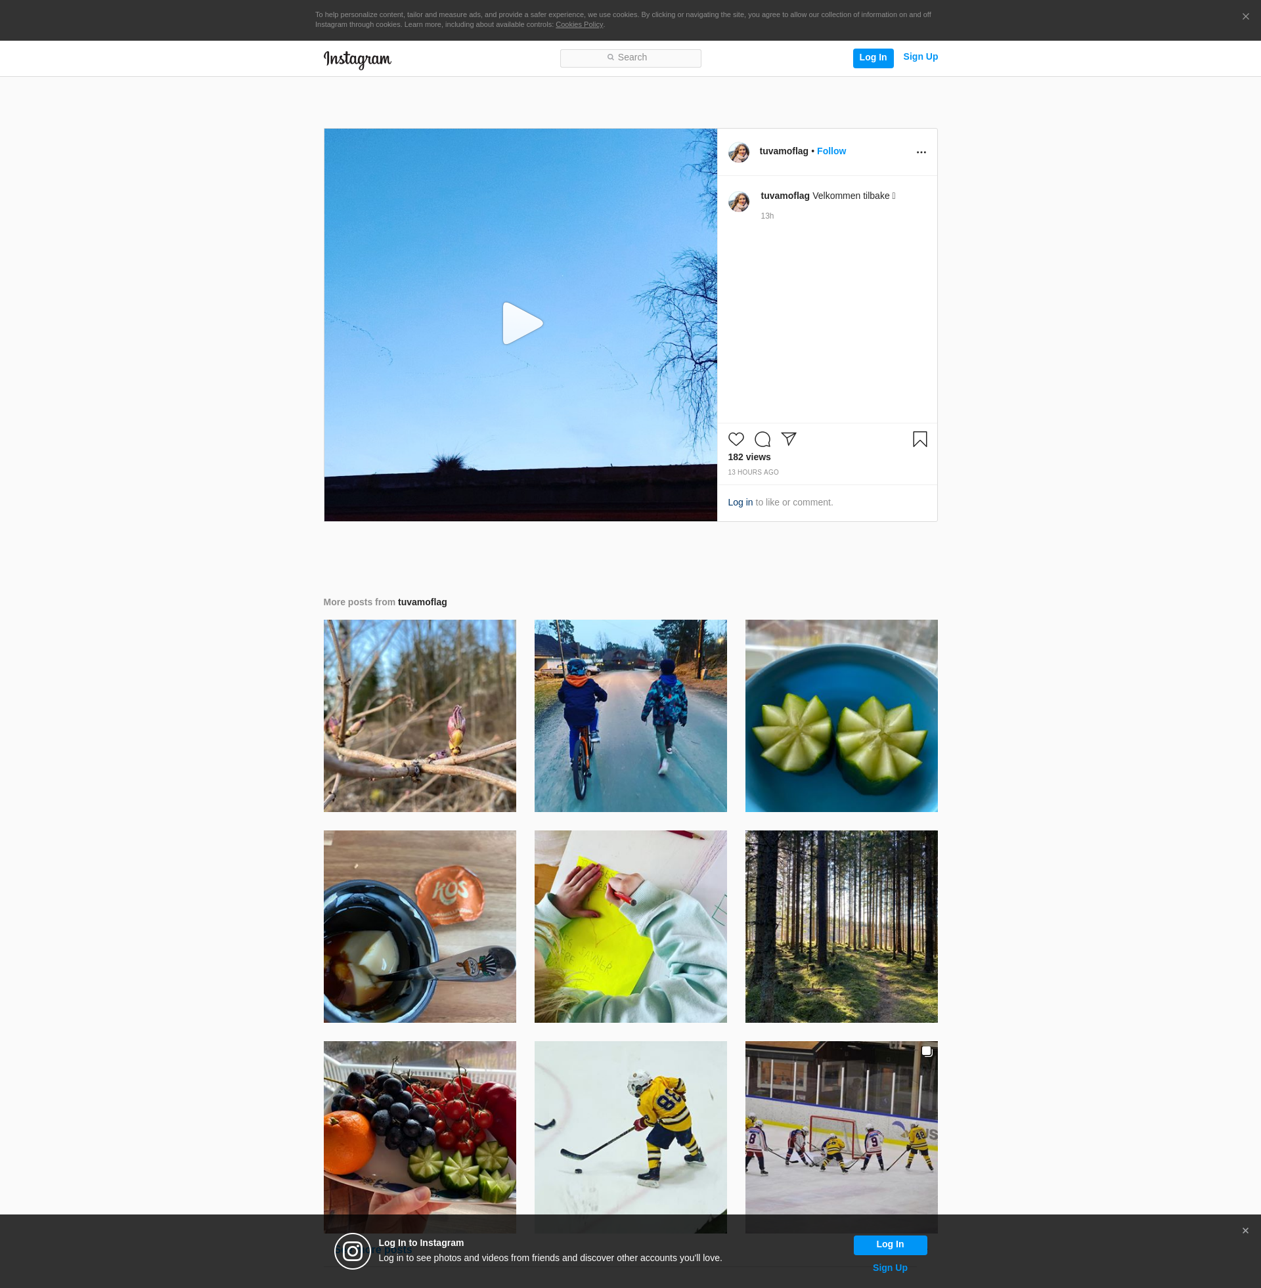Click the Instagram logo in header
Image resolution: width=1261 pixels, height=1288 pixels.
357,59
